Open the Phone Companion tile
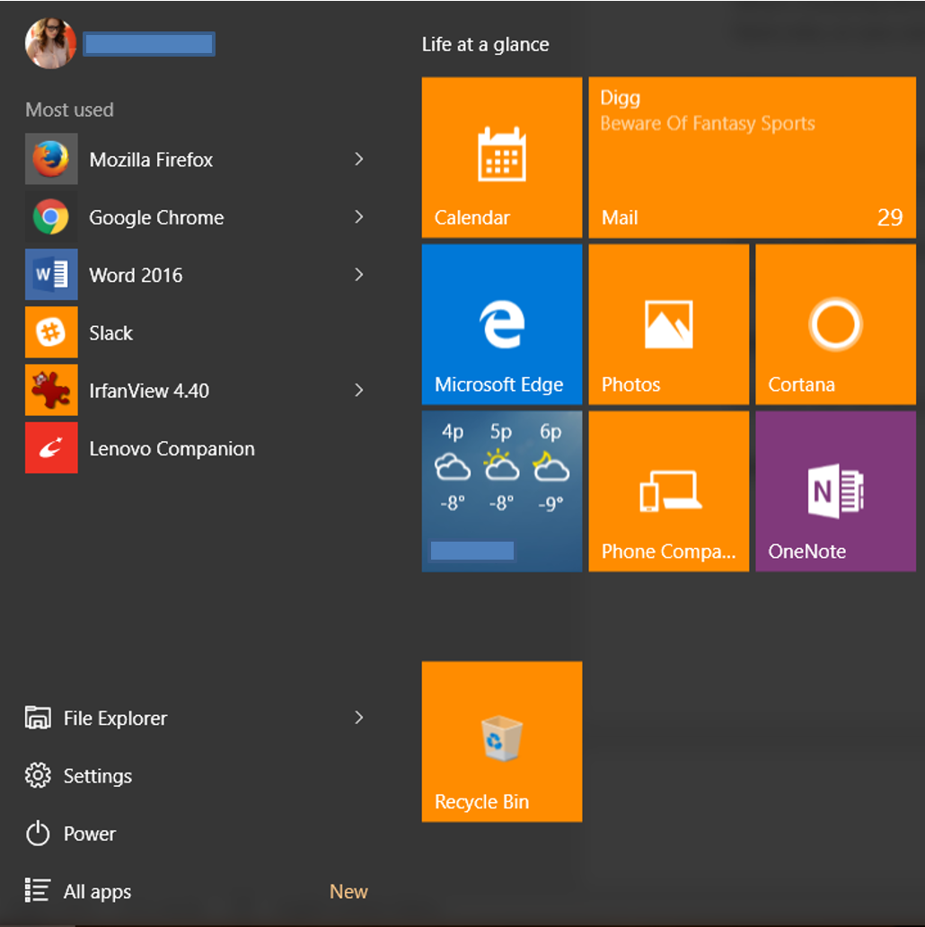 (668, 491)
